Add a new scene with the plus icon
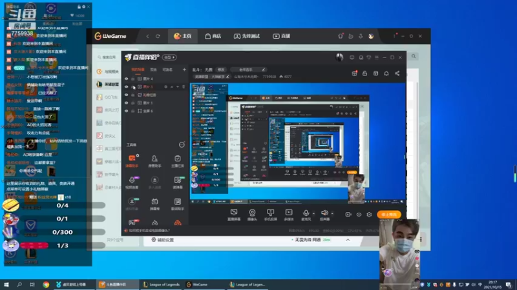Viewport: 517px width, 290px height. pyautogui.click(x=184, y=70)
